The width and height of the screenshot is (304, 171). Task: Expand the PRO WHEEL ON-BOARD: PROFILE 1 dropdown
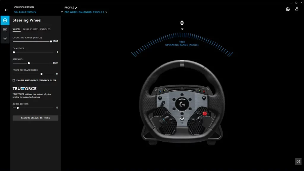(85, 12)
